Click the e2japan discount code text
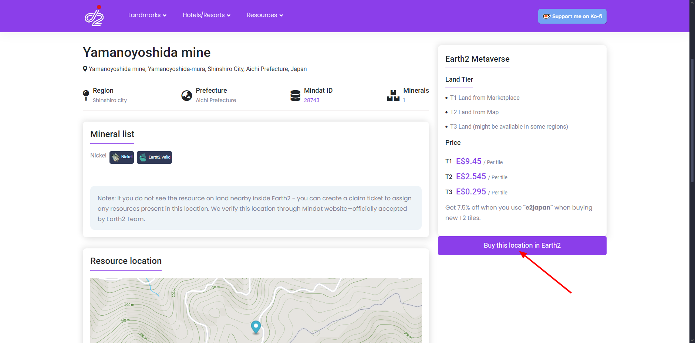695x343 pixels. [x=538, y=208]
